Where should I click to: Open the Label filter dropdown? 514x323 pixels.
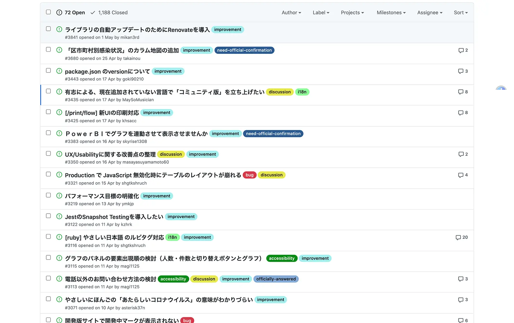click(x=321, y=13)
